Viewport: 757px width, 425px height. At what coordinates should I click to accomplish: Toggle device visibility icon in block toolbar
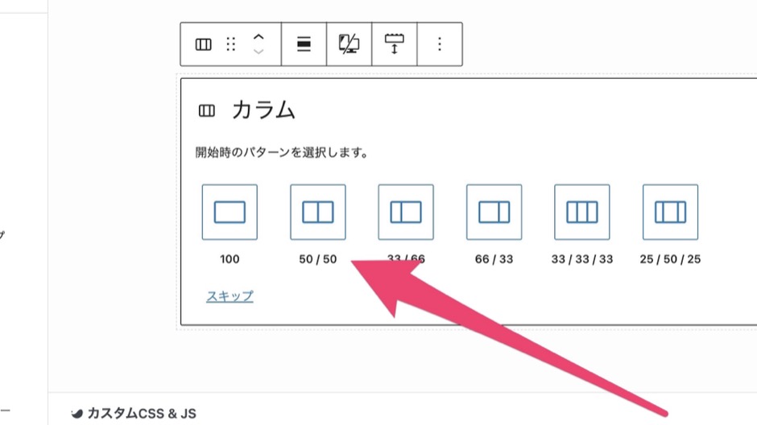(349, 44)
